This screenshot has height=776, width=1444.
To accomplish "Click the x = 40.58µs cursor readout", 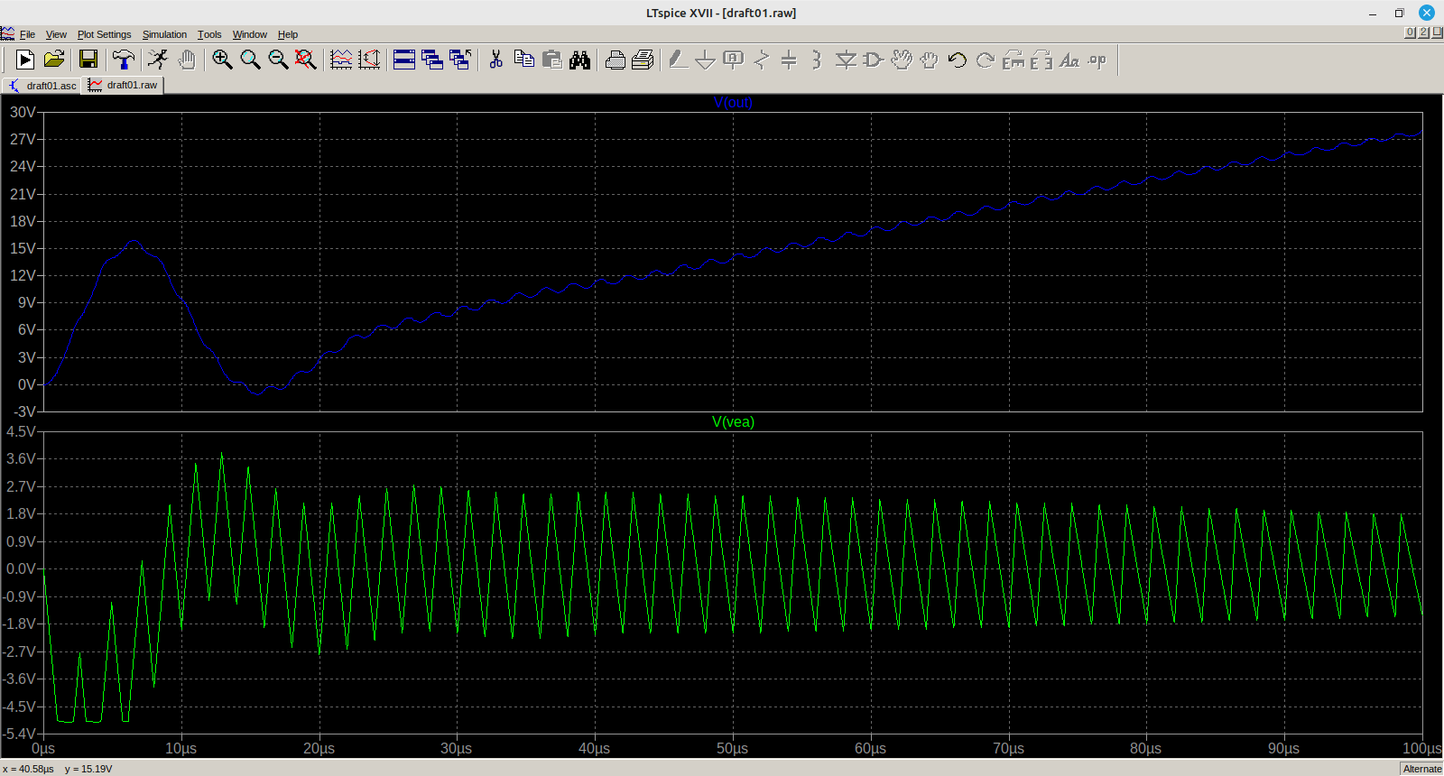I will coord(28,769).
